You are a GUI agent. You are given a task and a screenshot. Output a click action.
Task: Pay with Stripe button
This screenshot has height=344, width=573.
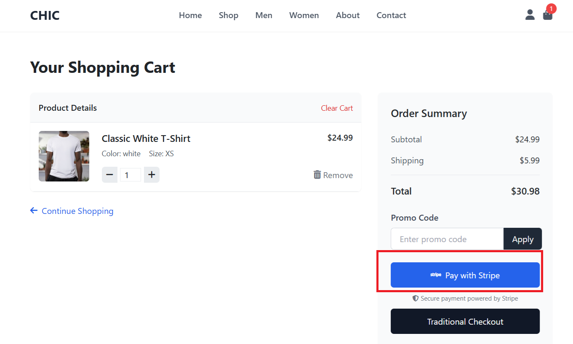pos(465,275)
